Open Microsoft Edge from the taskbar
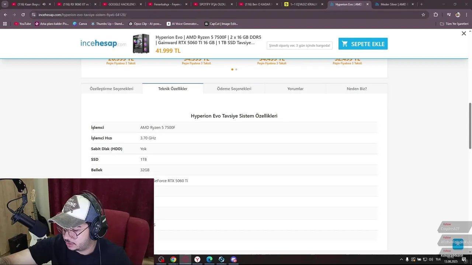This screenshot has height=265, width=472. point(209,259)
